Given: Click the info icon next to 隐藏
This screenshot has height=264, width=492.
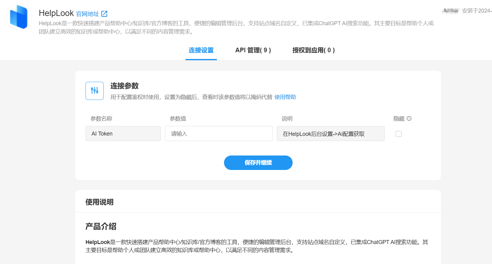Looking at the screenshot, I should tap(409, 118).
